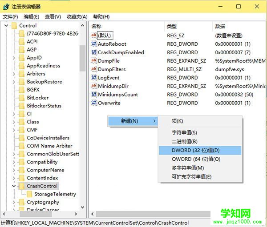This screenshot has height=227, width=267.
Task: Collapse the Control tree node
Action: click(6, 26)
